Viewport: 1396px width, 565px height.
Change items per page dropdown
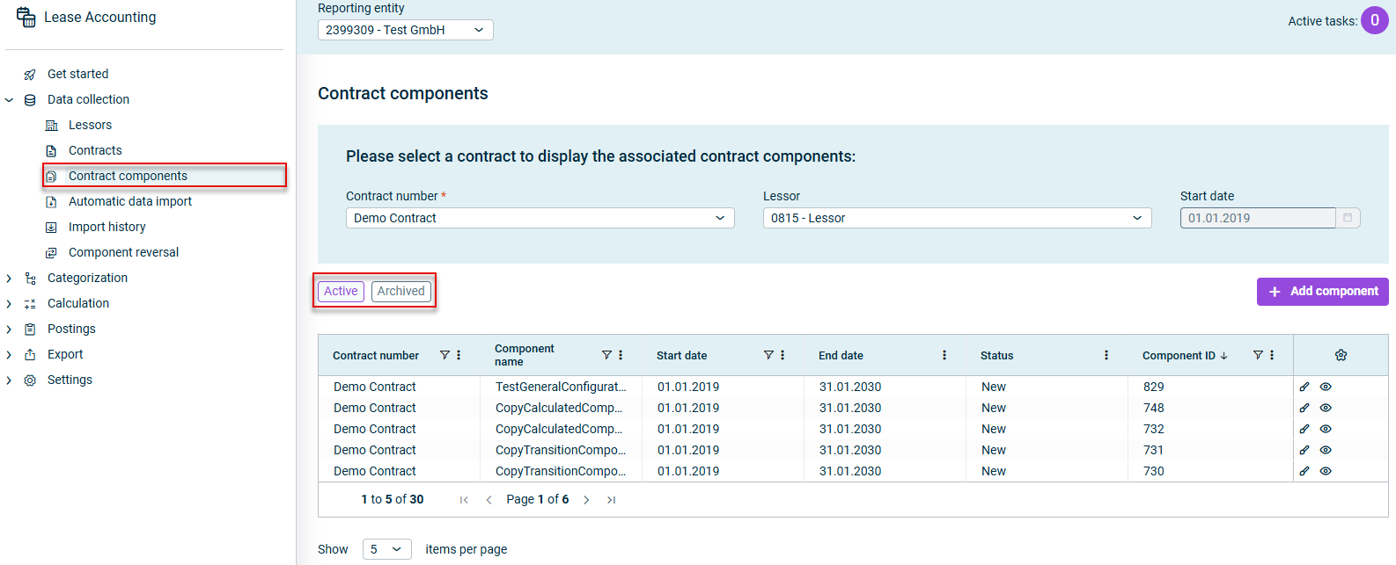386,549
